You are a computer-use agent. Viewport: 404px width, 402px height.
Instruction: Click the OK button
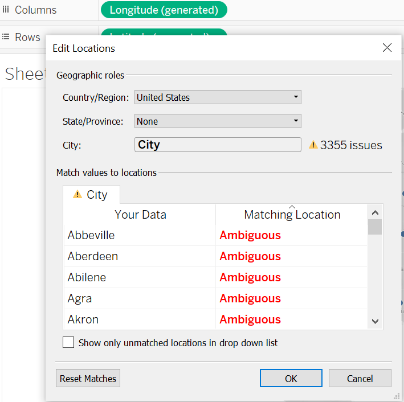coord(291,379)
